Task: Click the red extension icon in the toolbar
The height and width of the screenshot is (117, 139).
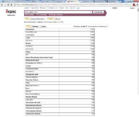Action: [134, 5]
